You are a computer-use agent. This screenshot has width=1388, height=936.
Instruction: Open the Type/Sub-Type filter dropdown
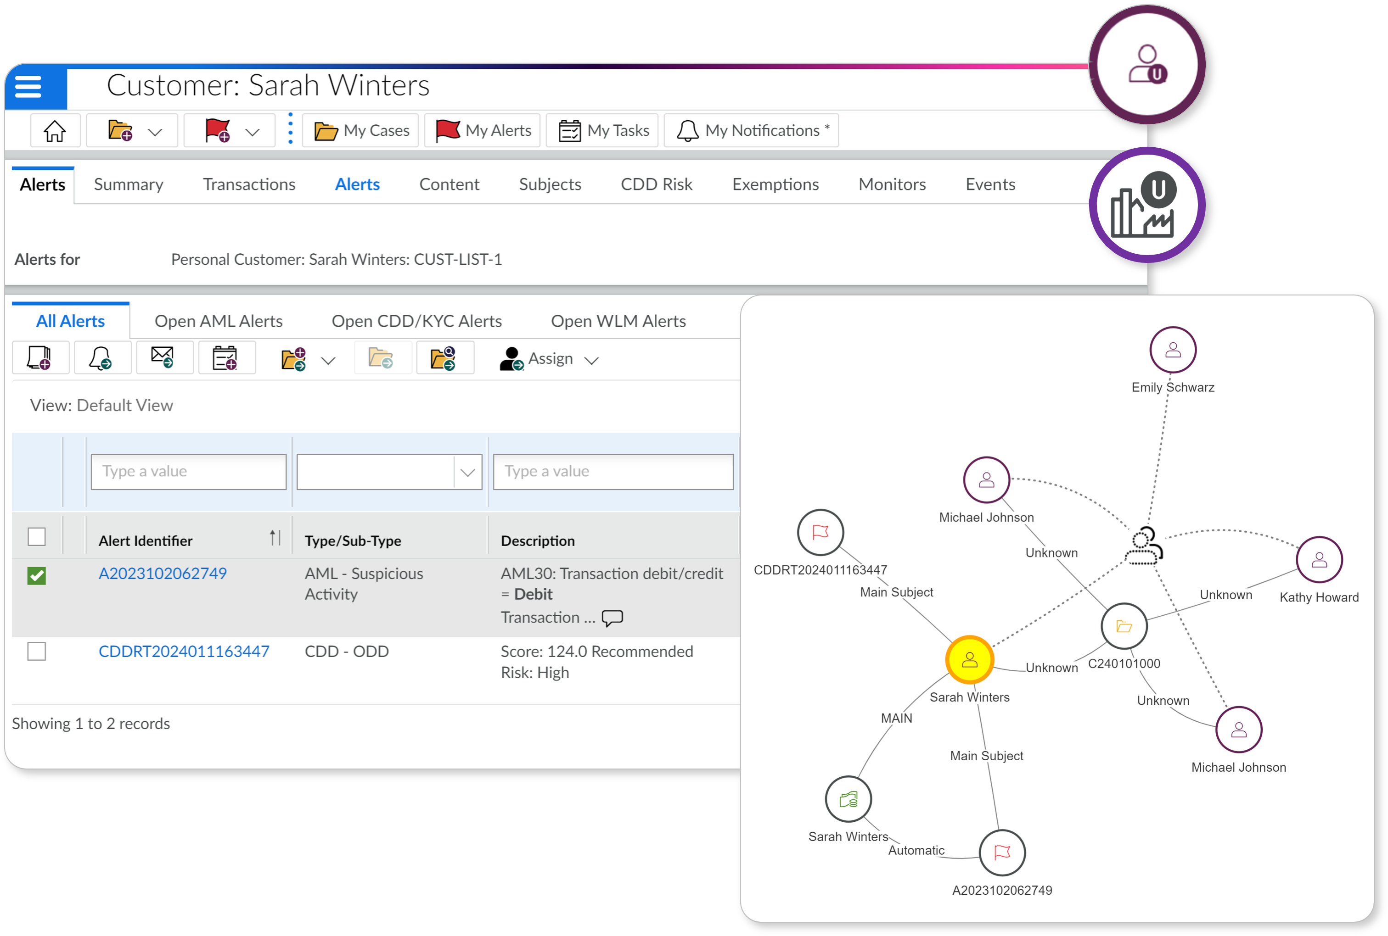[468, 472]
